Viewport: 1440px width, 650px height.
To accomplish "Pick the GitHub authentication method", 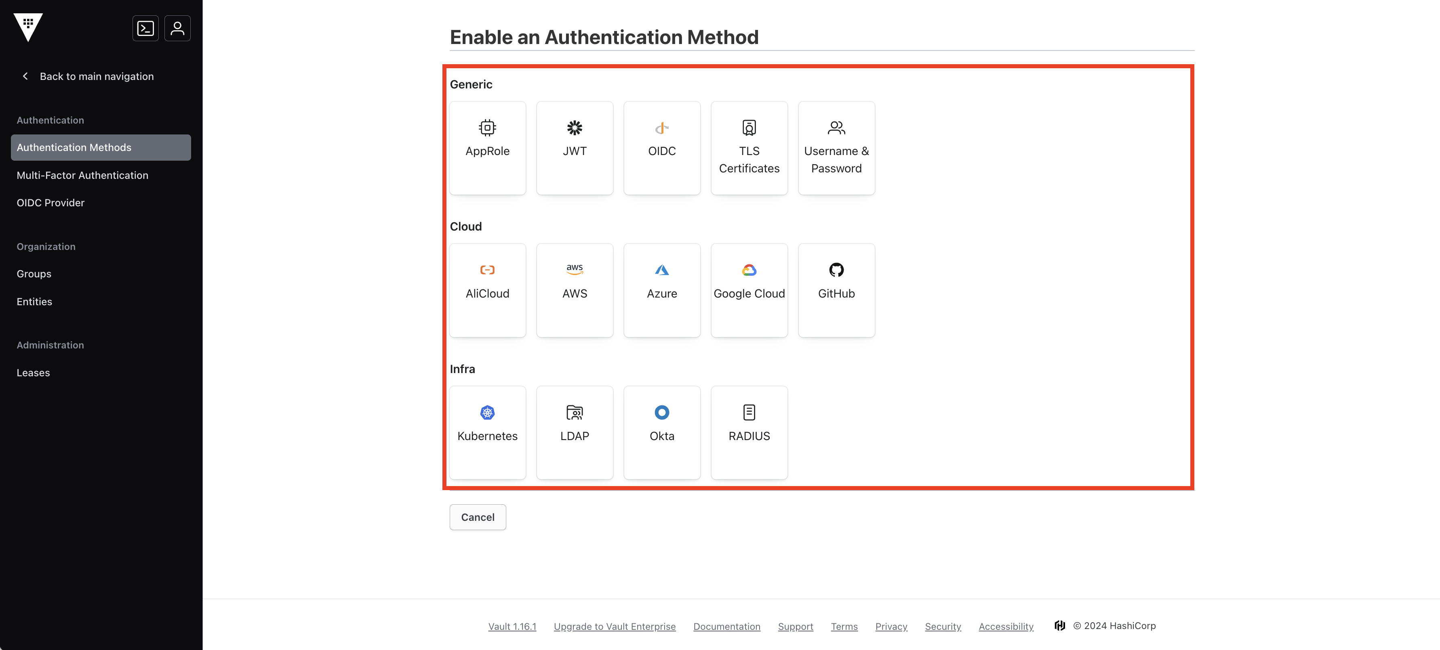I will click(836, 290).
